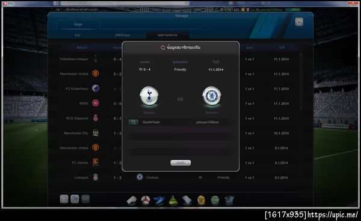Click the Liverpool team crest
Viewport: 361px width, 221px height.
(96, 177)
